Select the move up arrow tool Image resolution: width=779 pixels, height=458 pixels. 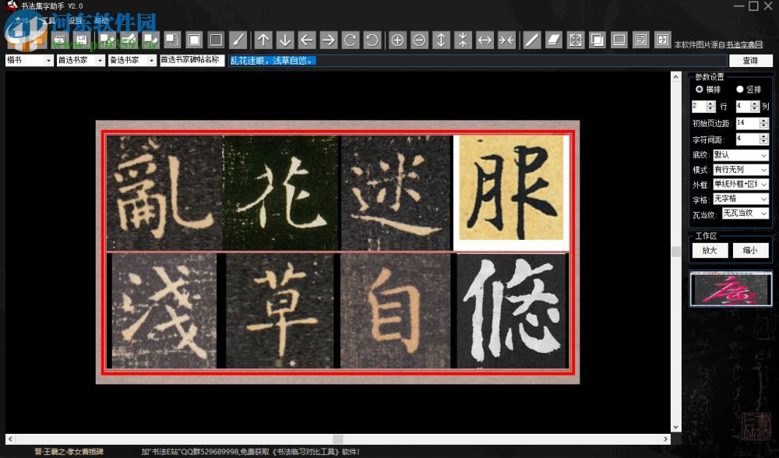[263, 40]
